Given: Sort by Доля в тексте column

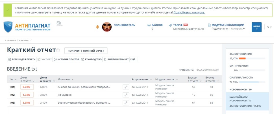Looking at the screenshot, I should pos(47,79).
